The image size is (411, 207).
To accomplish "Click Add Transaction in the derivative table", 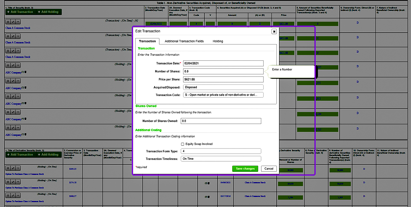I will click(x=20, y=155).
